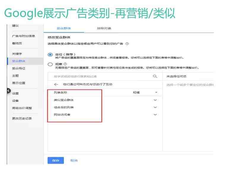Open 展示位置 in the sidebar
This screenshot has width=237, height=177.
19,83
